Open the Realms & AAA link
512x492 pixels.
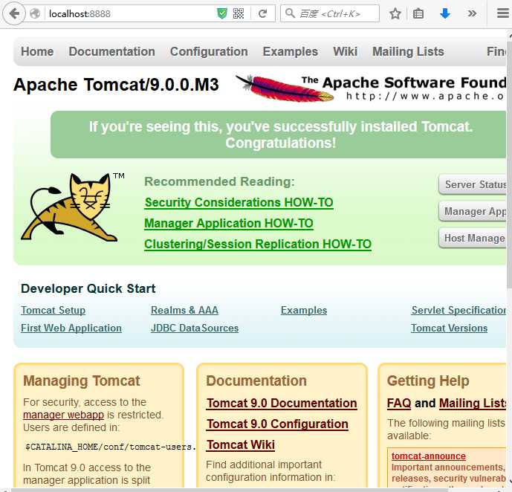(184, 310)
